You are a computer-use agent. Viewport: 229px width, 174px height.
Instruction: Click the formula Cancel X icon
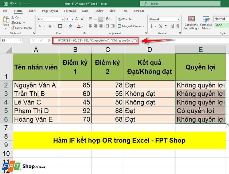33,40
